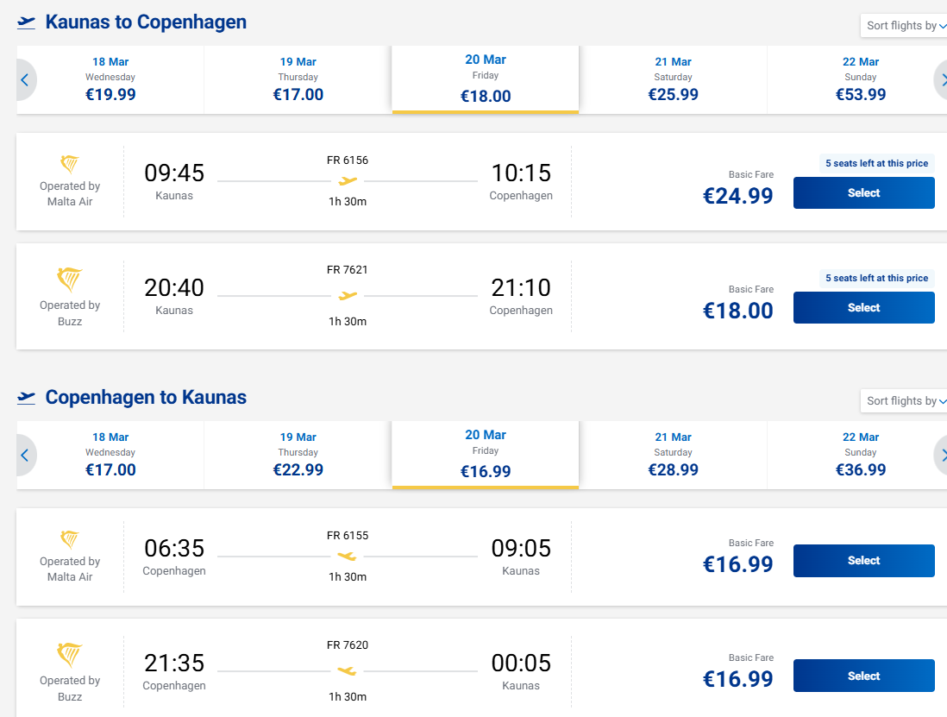Click the Malta Air harp logo for FR 6156
This screenshot has width=947, height=717.
coord(70,164)
